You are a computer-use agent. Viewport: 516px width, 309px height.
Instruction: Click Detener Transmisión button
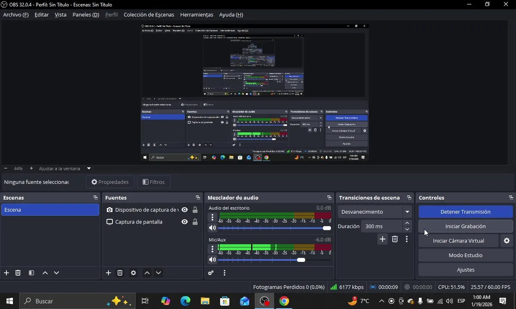click(x=465, y=212)
